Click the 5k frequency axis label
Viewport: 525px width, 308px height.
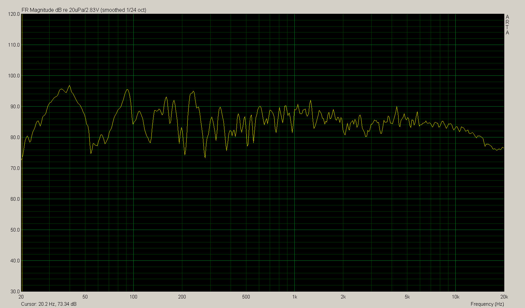pyautogui.click(x=407, y=297)
